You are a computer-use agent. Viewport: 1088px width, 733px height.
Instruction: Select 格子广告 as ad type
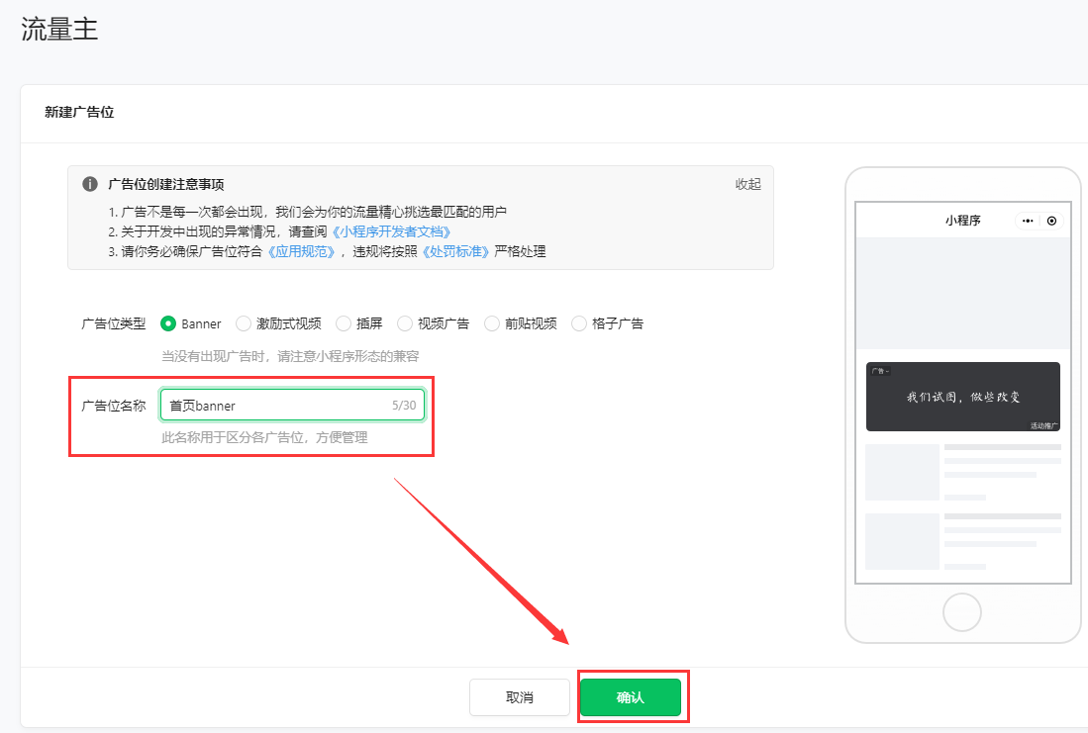pyautogui.click(x=579, y=323)
